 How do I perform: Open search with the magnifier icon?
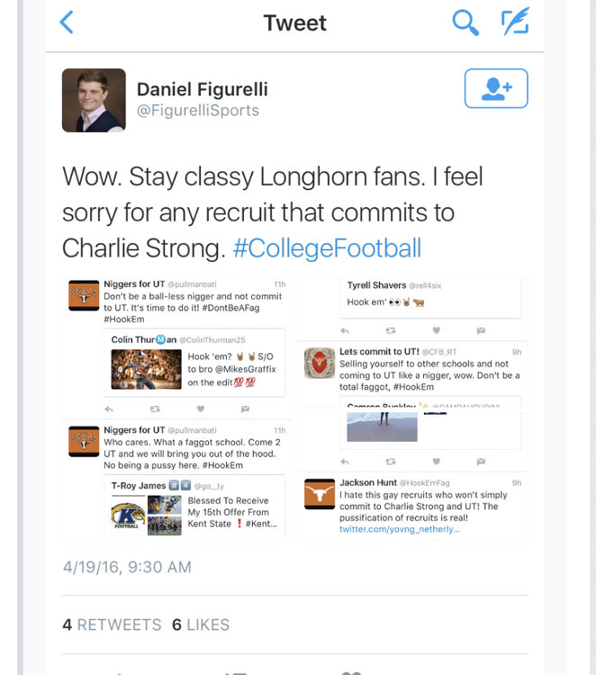tap(465, 22)
